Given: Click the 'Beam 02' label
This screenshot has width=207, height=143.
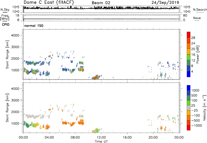Looking at the screenshot, I should coord(101,3).
